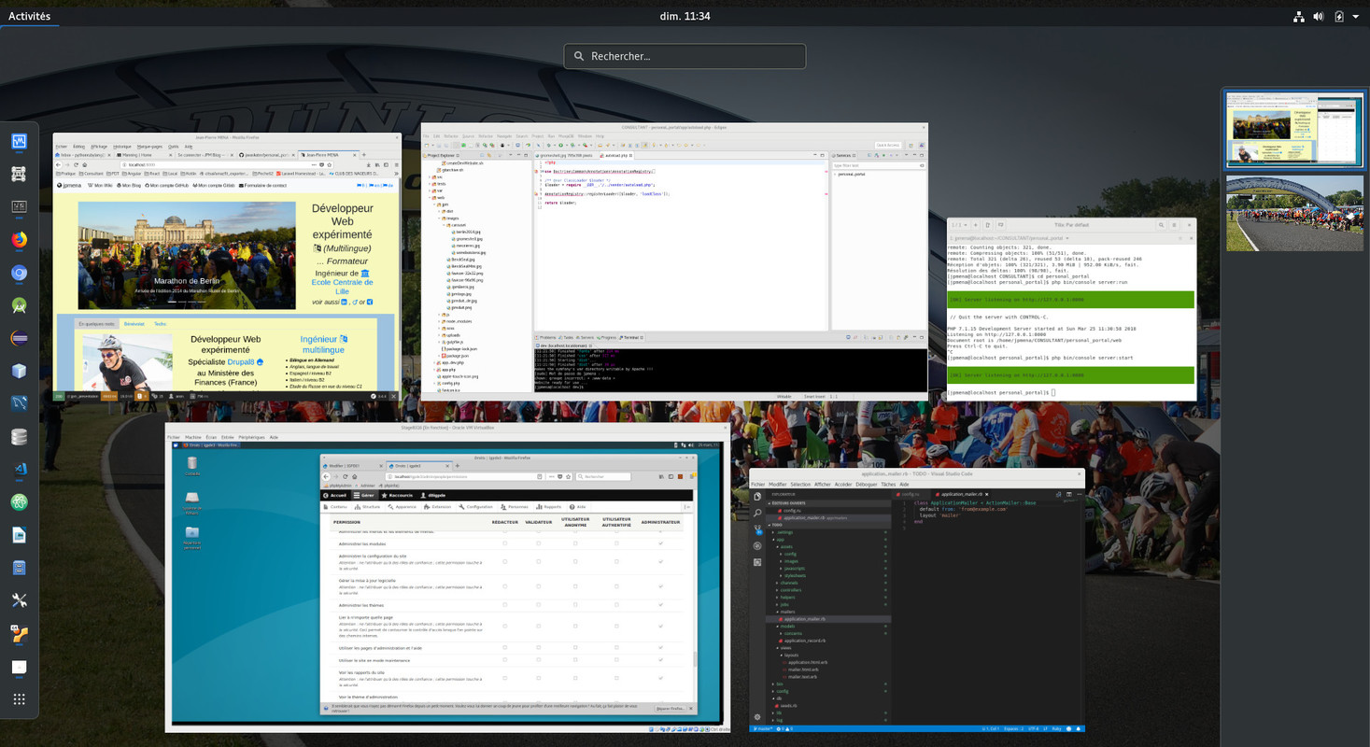Open Déboguer menu in VS Code

coord(867,484)
